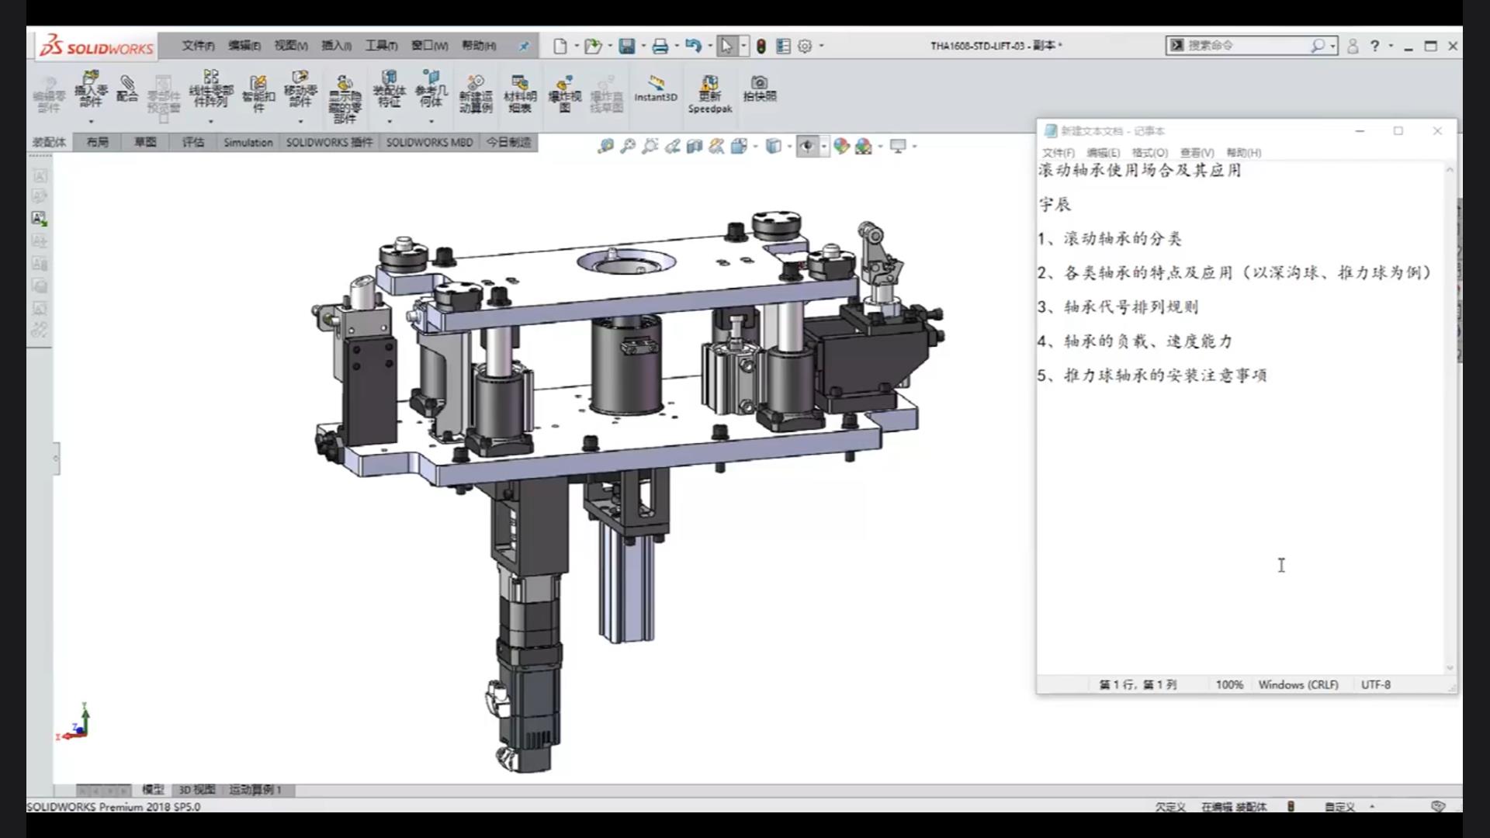Click the SolidWorks login user icon

tap(1353, 46)
